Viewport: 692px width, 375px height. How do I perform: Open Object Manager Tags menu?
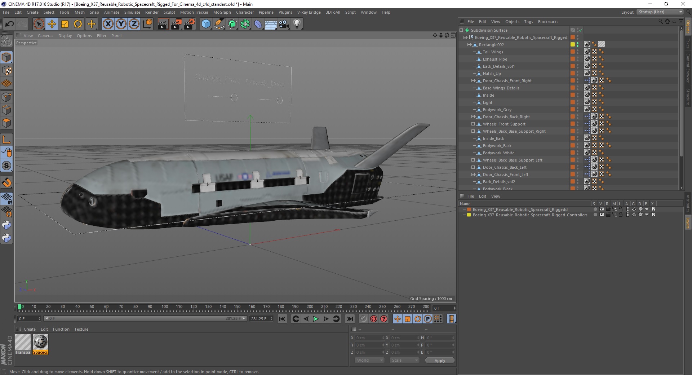click(528, 22)
